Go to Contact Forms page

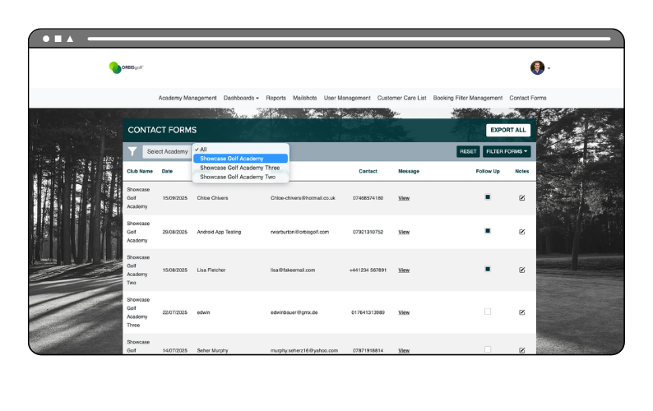pyautogui.click(x=528, y=98)
